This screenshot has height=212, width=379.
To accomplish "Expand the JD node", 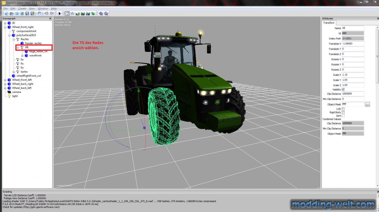I will pos(5,23).
